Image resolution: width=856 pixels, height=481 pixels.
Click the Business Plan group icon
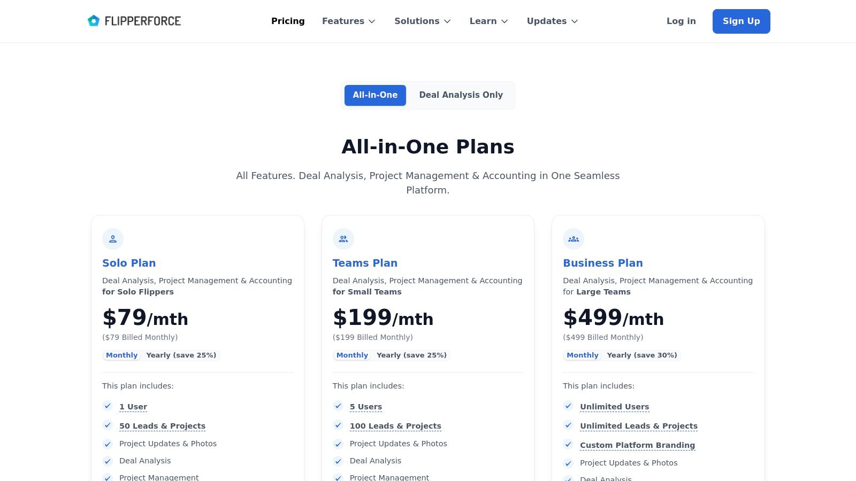pyautogui.click(x=574, y=239)
